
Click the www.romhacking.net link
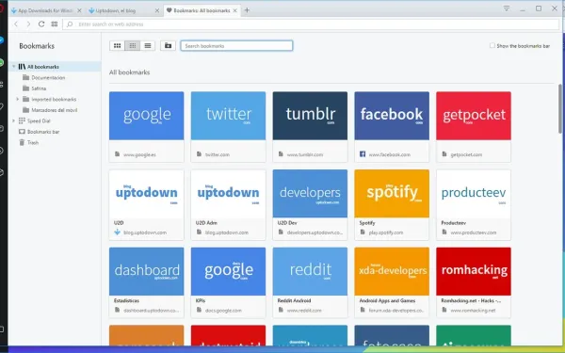coord(473,311)
